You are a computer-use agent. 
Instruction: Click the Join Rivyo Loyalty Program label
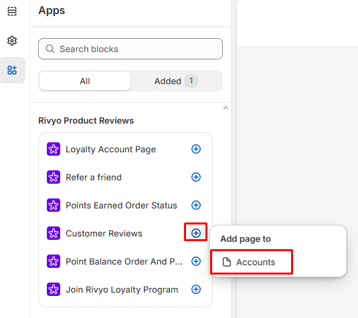(122, 290)
